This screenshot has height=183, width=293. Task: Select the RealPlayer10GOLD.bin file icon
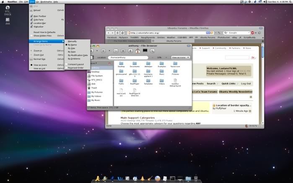[135, 90]
